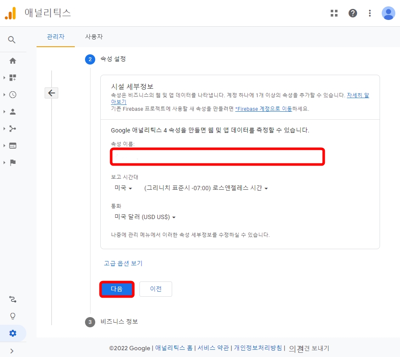Open the flag icon in the sidebar

13,162
